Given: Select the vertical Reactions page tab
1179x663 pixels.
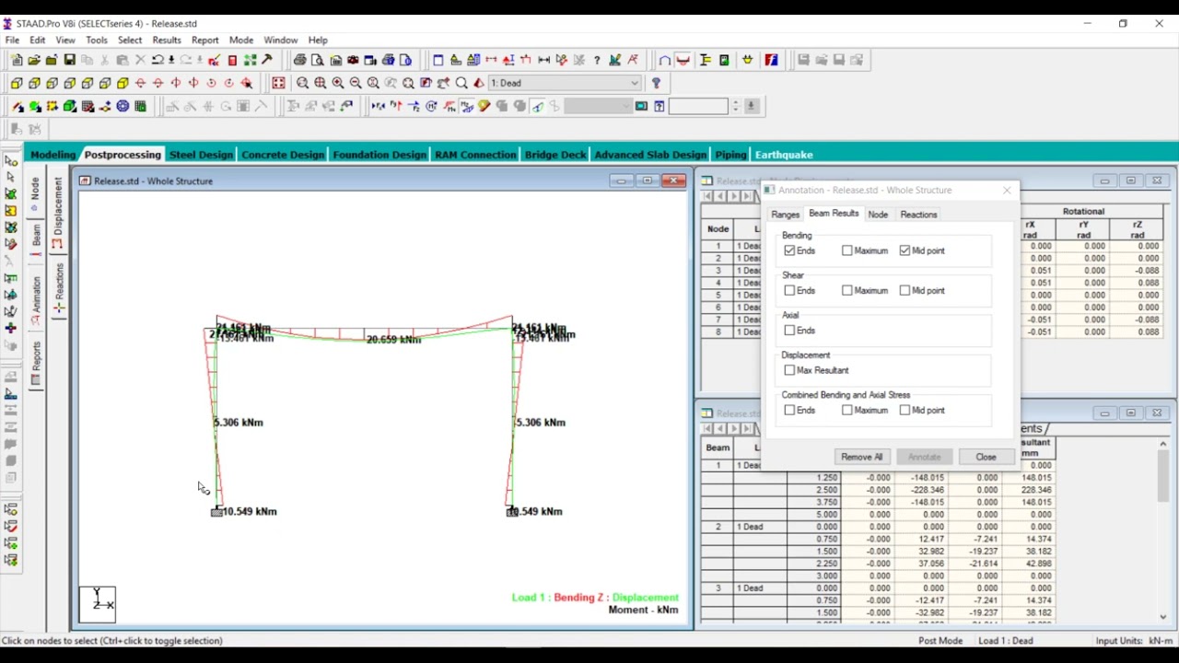Looking at the screenshot, I should pyautogui.click(x=59, y=289).
